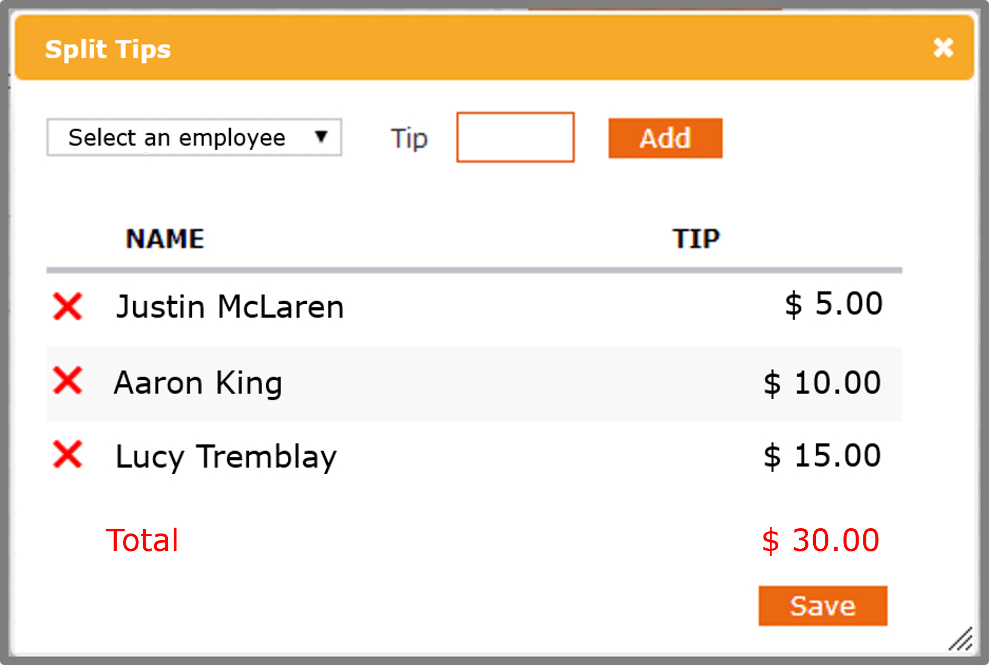This screenshot has height=665, width=989.
Task: Click the $ 5.00 tip amount
Action: click(833, 304)
